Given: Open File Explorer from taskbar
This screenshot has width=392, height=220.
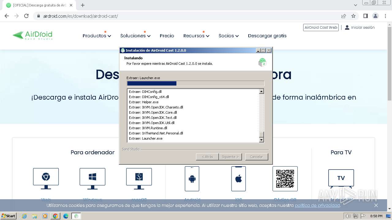Looking at the screenshot, I should pos(35,216).
